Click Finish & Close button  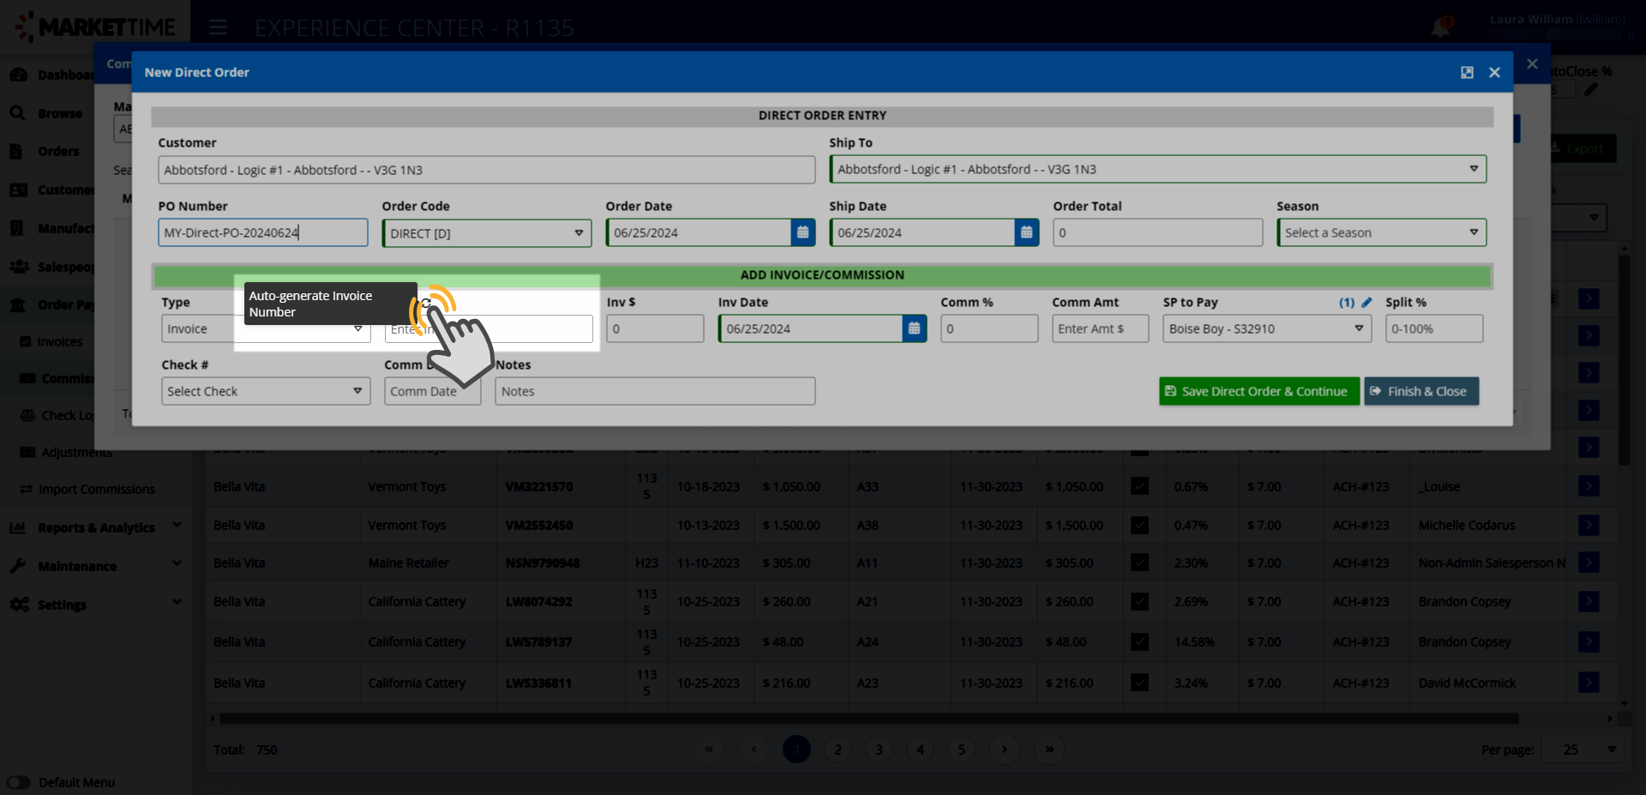[x=1421, y=391]
